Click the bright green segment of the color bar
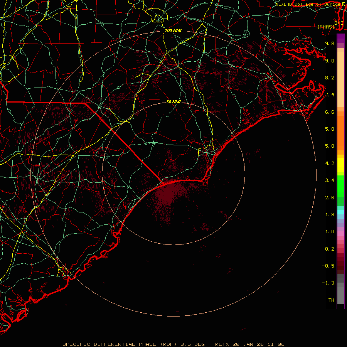347x347 pixels. click(x=340, y=186)
